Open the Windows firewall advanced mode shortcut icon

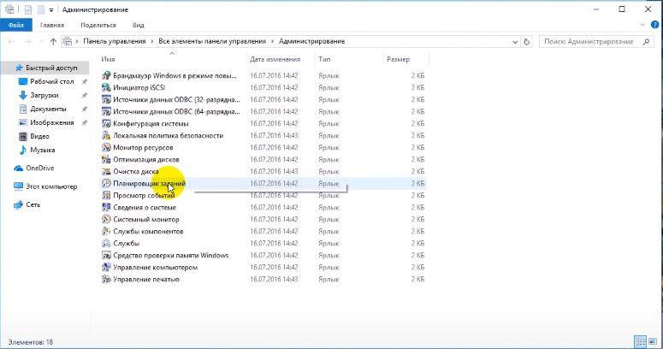point(106,76)
